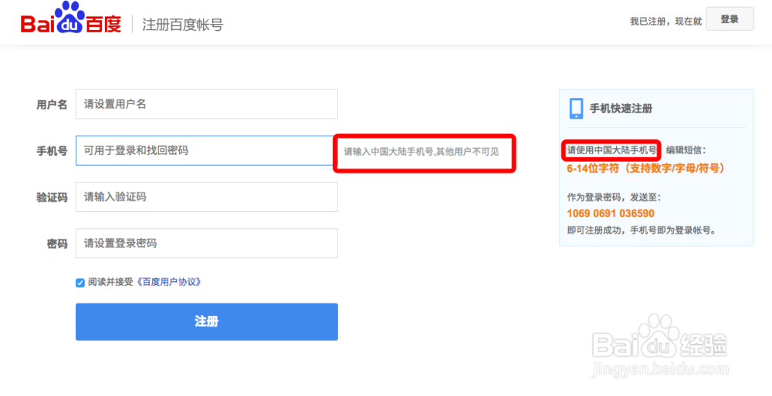Click the 编辑短信 text
Screen dimensions: 772x396
coord(686,150)
